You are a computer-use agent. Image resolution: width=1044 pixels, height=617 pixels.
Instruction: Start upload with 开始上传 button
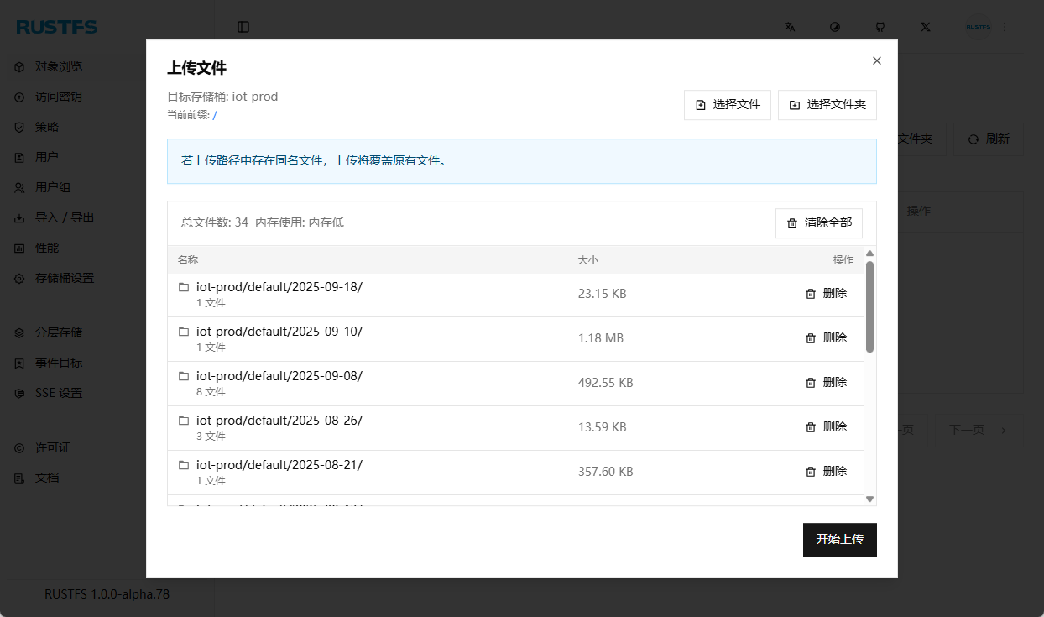pos(840,539)
